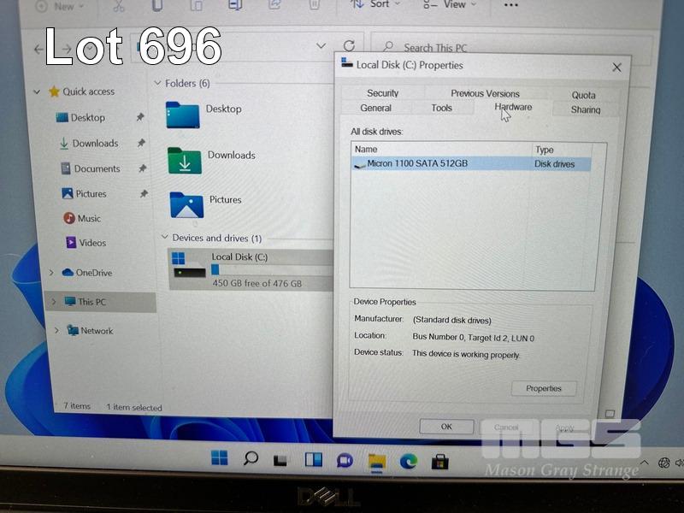
Task: Select Network in the navigation pane
Action: (96, 331)
